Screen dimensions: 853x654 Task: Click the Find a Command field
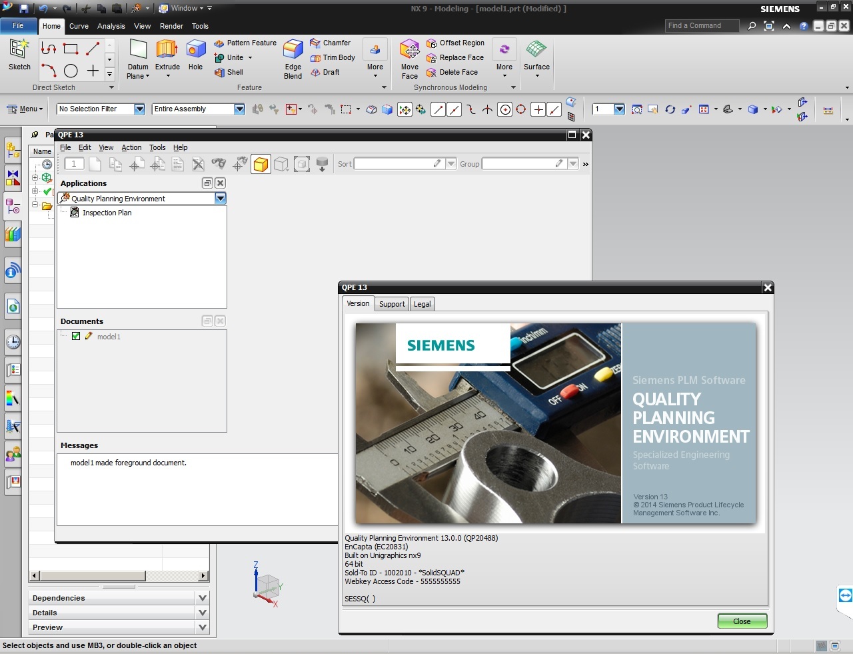click(702, 25)
